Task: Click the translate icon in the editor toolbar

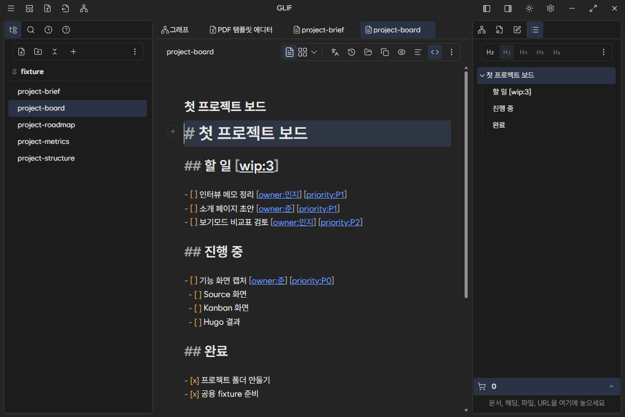Action: [x=335, y=52]
